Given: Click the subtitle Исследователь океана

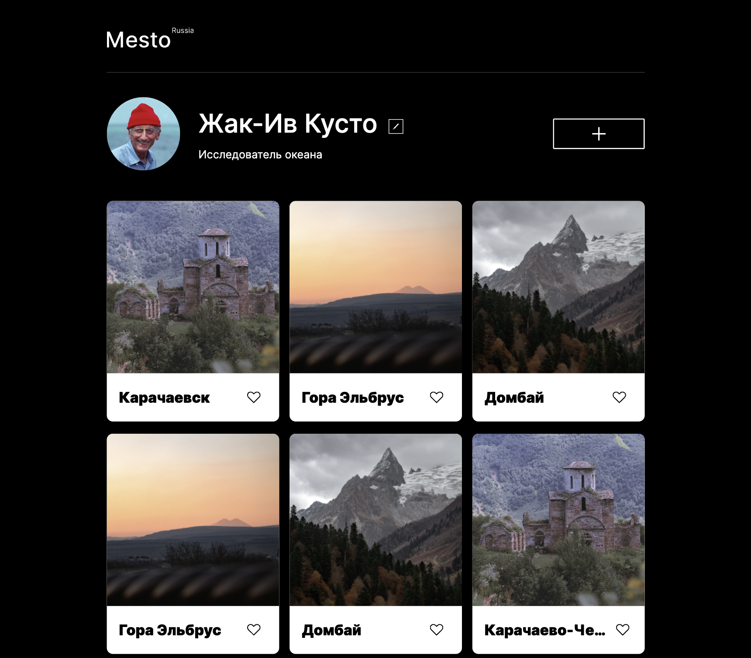Looking at the screenshot, I should click(260, 155).
